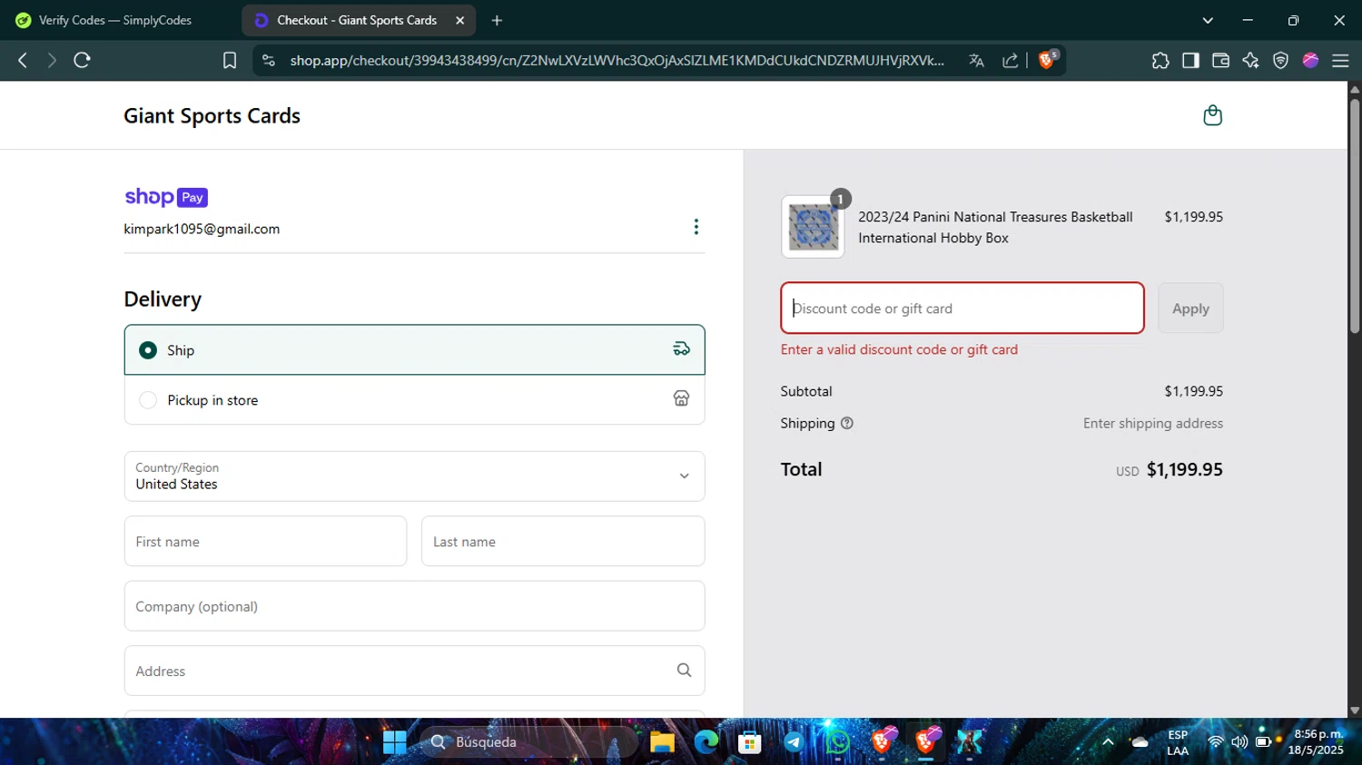1362x765 pixels.
Task: Show hidden system tray icons
Action: [1108, 742]
